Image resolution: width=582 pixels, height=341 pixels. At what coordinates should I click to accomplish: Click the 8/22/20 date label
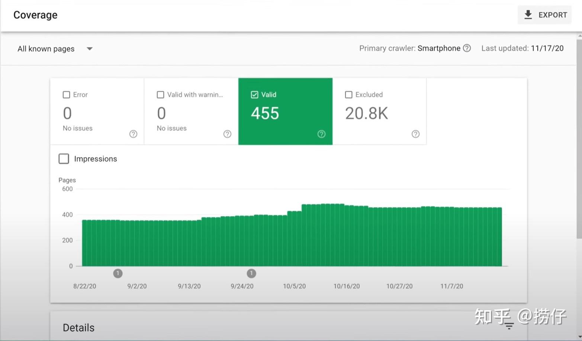tap(85, 286)
